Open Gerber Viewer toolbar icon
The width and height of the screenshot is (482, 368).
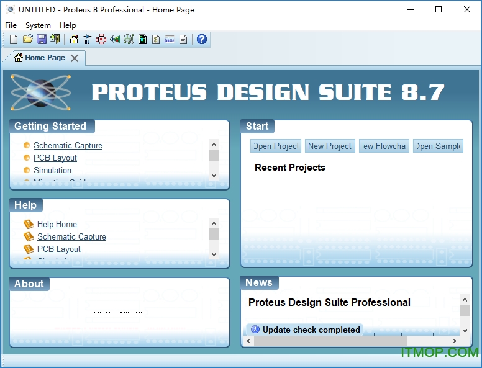point(129,39)
